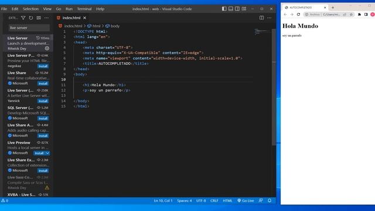Filter extensions with the funnel icon
375x211 pixels.
tap(23, 18)
